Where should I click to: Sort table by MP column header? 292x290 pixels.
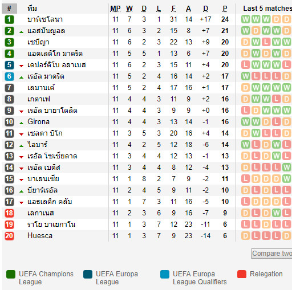pos(115,9)
